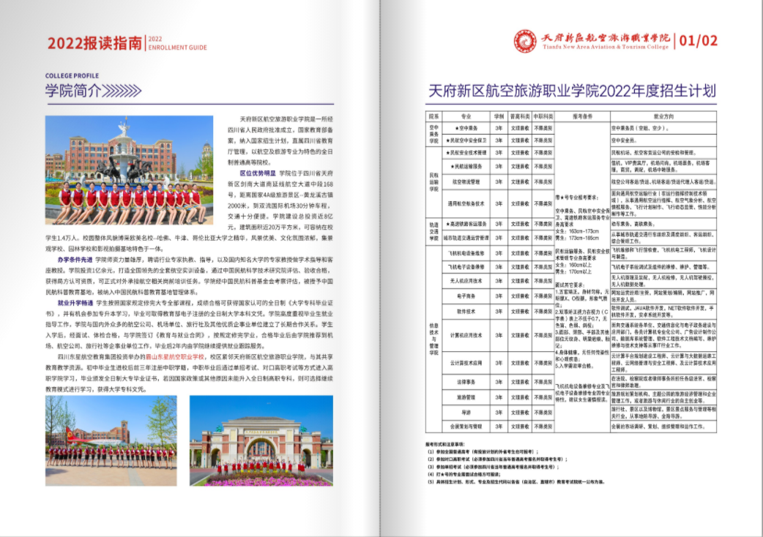Click the "专业" column header
Screen dimensions: 763x537
tap(466, 116)
